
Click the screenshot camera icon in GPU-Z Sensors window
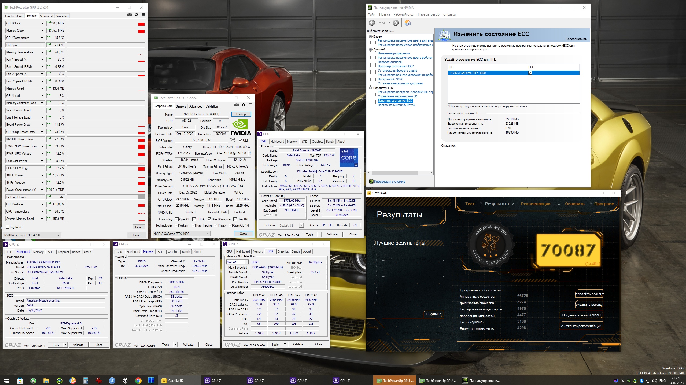[x=130, y=14]
